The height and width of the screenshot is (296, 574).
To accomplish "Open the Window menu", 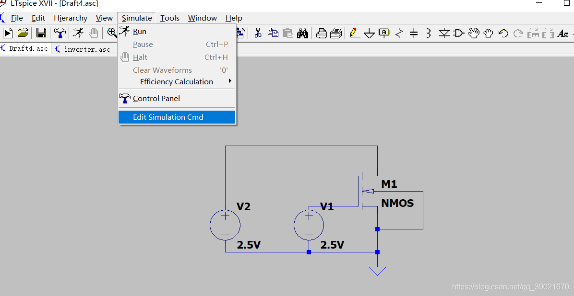I will [x=203, y=18].
